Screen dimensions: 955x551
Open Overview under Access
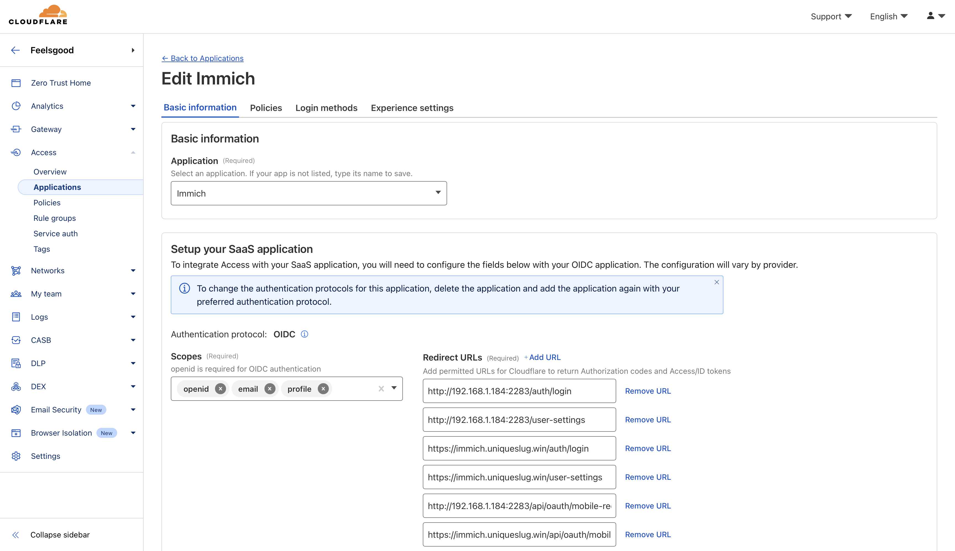[x=50, y=172]
